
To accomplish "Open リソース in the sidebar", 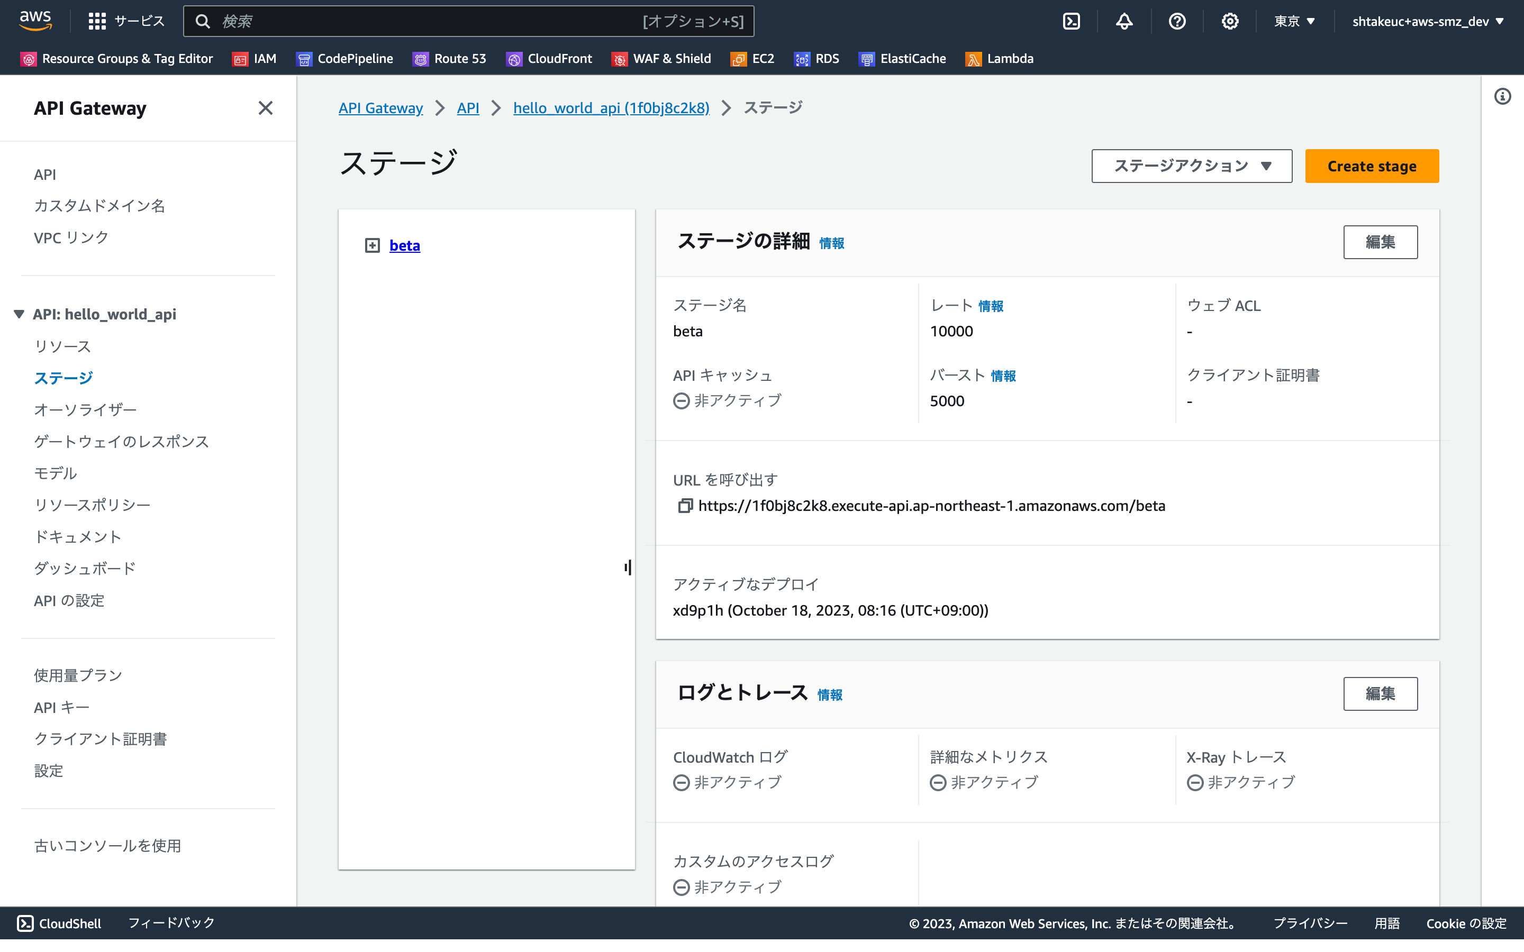I will click(62, 346).
